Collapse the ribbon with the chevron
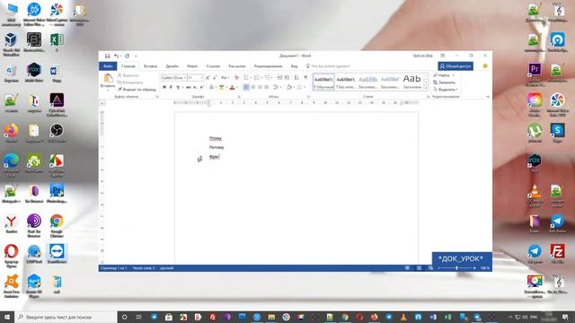This screenshot has height=323, width=575. click(x=487, y=97)
